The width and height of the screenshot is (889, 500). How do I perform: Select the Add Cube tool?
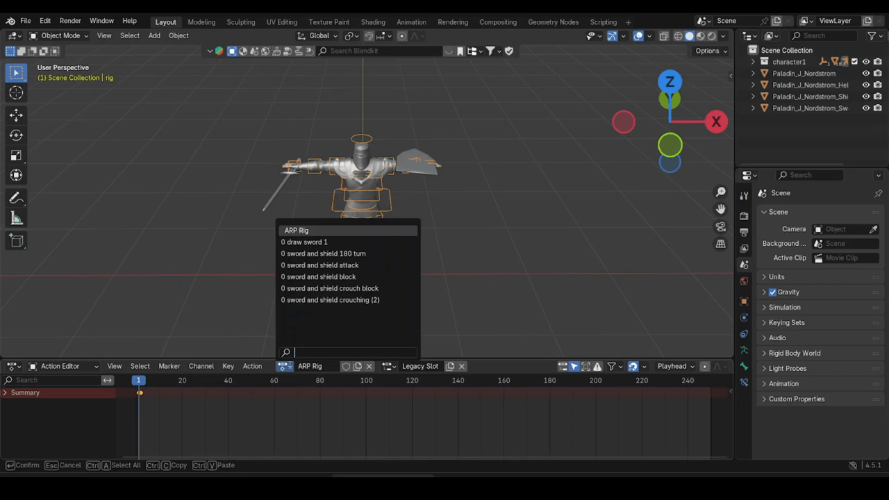[16, 241]
